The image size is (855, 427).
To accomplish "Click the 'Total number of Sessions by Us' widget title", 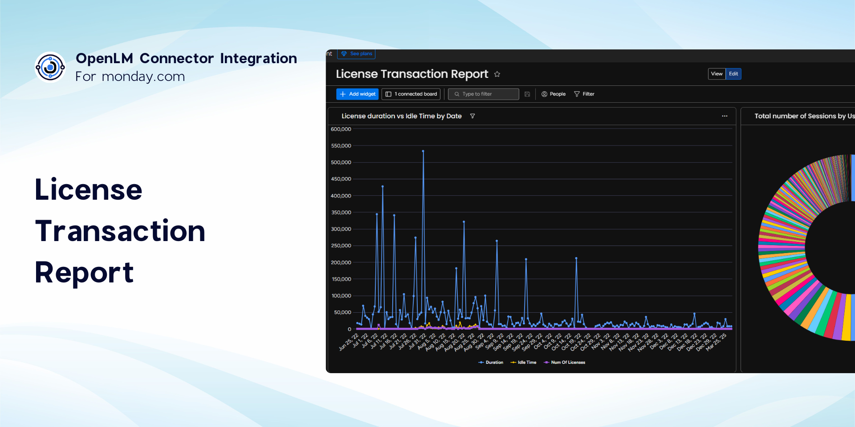I will (804, 116).
